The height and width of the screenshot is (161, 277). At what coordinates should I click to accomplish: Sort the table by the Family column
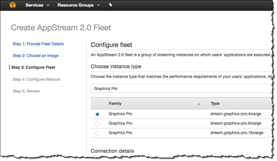click(x=115, y=104)
